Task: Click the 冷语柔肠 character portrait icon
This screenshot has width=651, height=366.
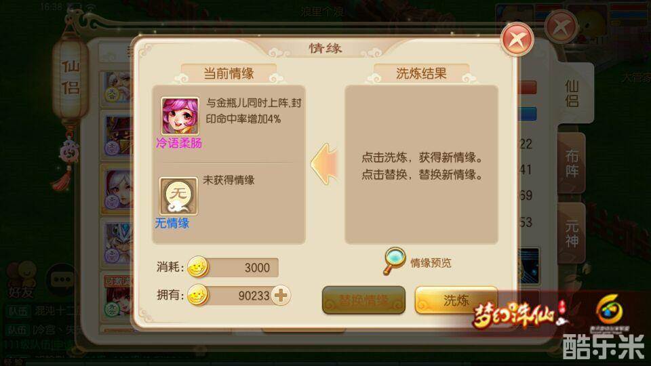Action: [x=180, y=116]
